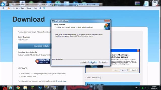This screenshot has width=161, height=90.
Task: Click the Select country banner
Action: pyautogui.click(x=112, y=84)
